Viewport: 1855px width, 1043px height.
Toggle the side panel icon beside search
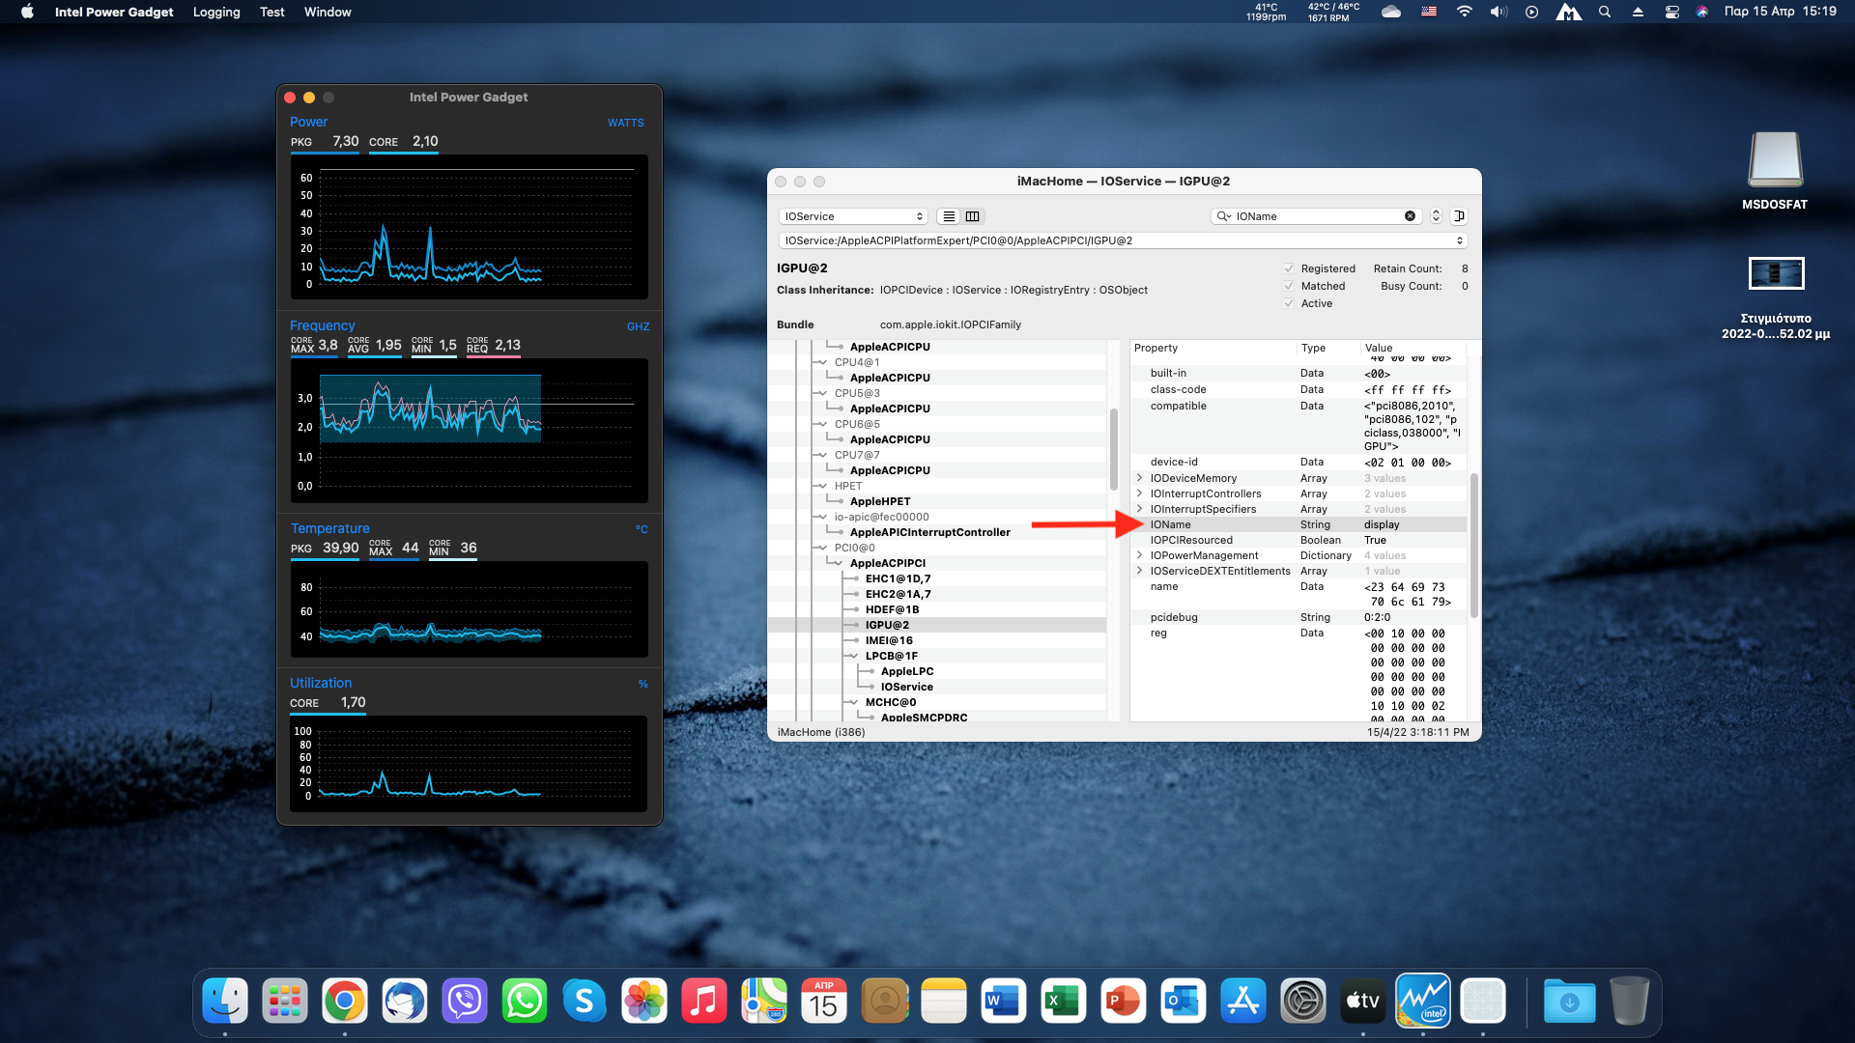pos(1460,216)
